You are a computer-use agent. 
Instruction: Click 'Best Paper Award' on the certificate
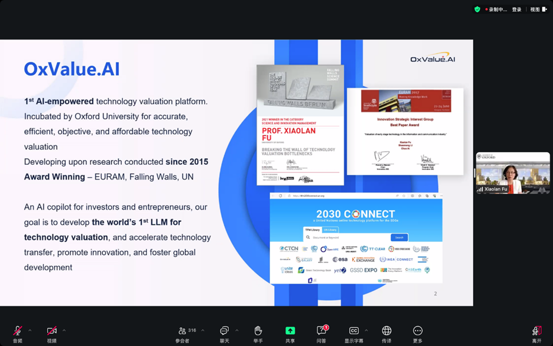405,125
